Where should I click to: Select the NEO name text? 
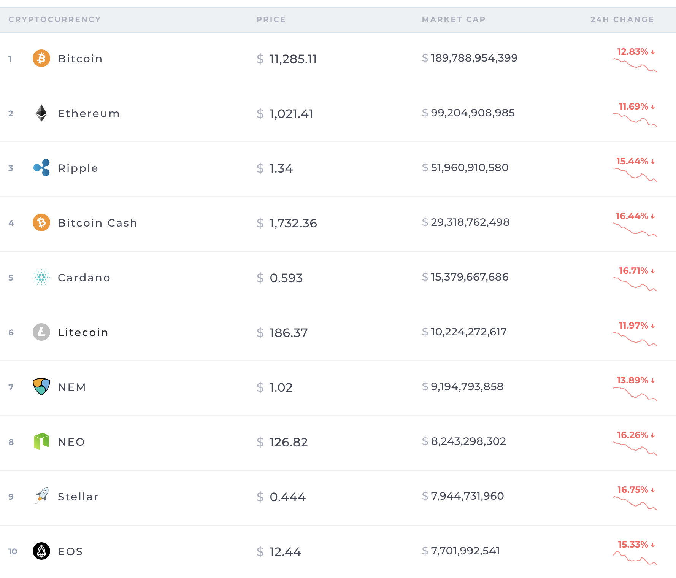[71, 442]
